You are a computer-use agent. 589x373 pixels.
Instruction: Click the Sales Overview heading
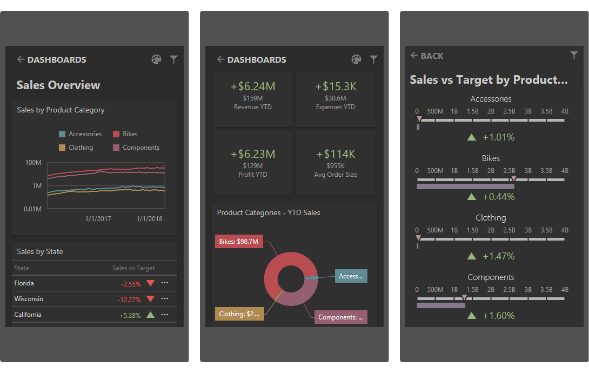click(58, 85)
